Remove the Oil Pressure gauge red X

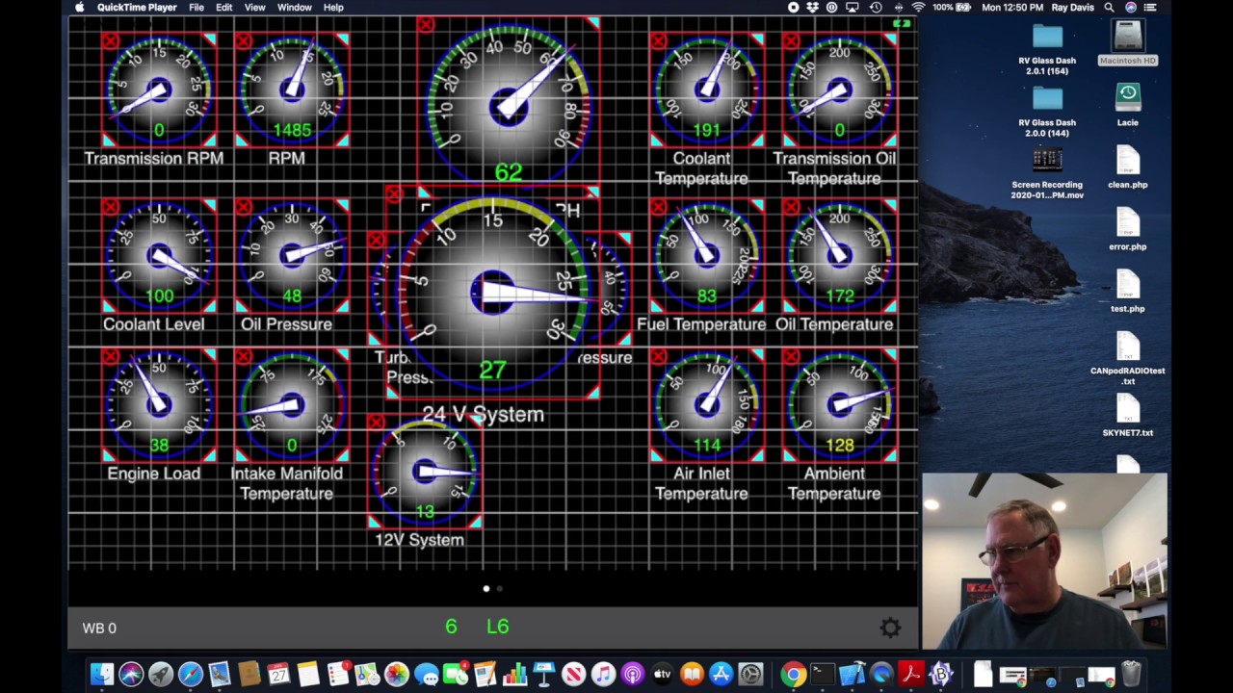pos(243,206)
